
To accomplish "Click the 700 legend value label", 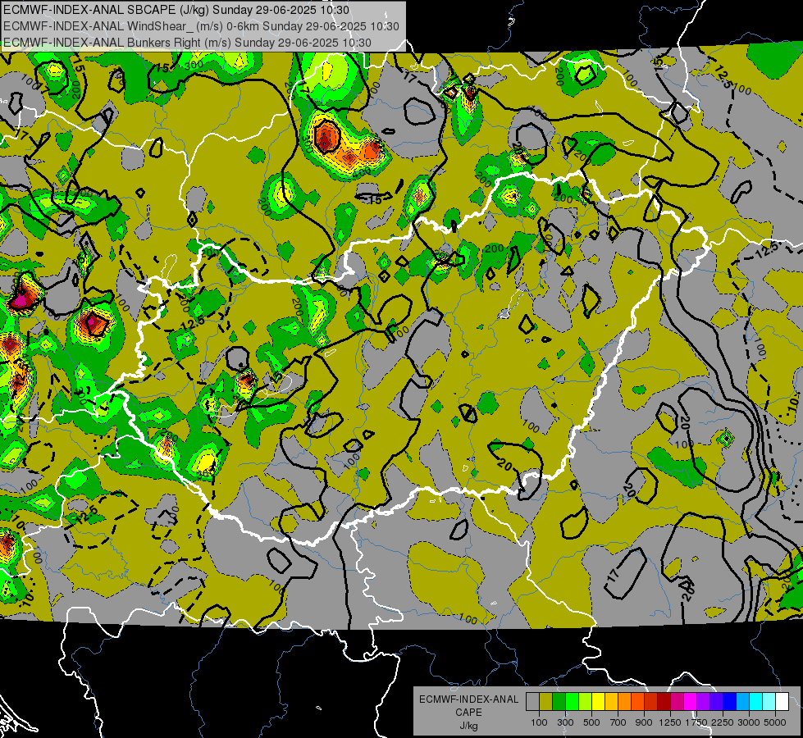I will [x=618, y=722].
